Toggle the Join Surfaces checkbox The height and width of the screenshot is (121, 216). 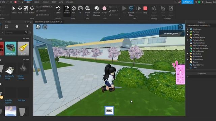(37, 15)
